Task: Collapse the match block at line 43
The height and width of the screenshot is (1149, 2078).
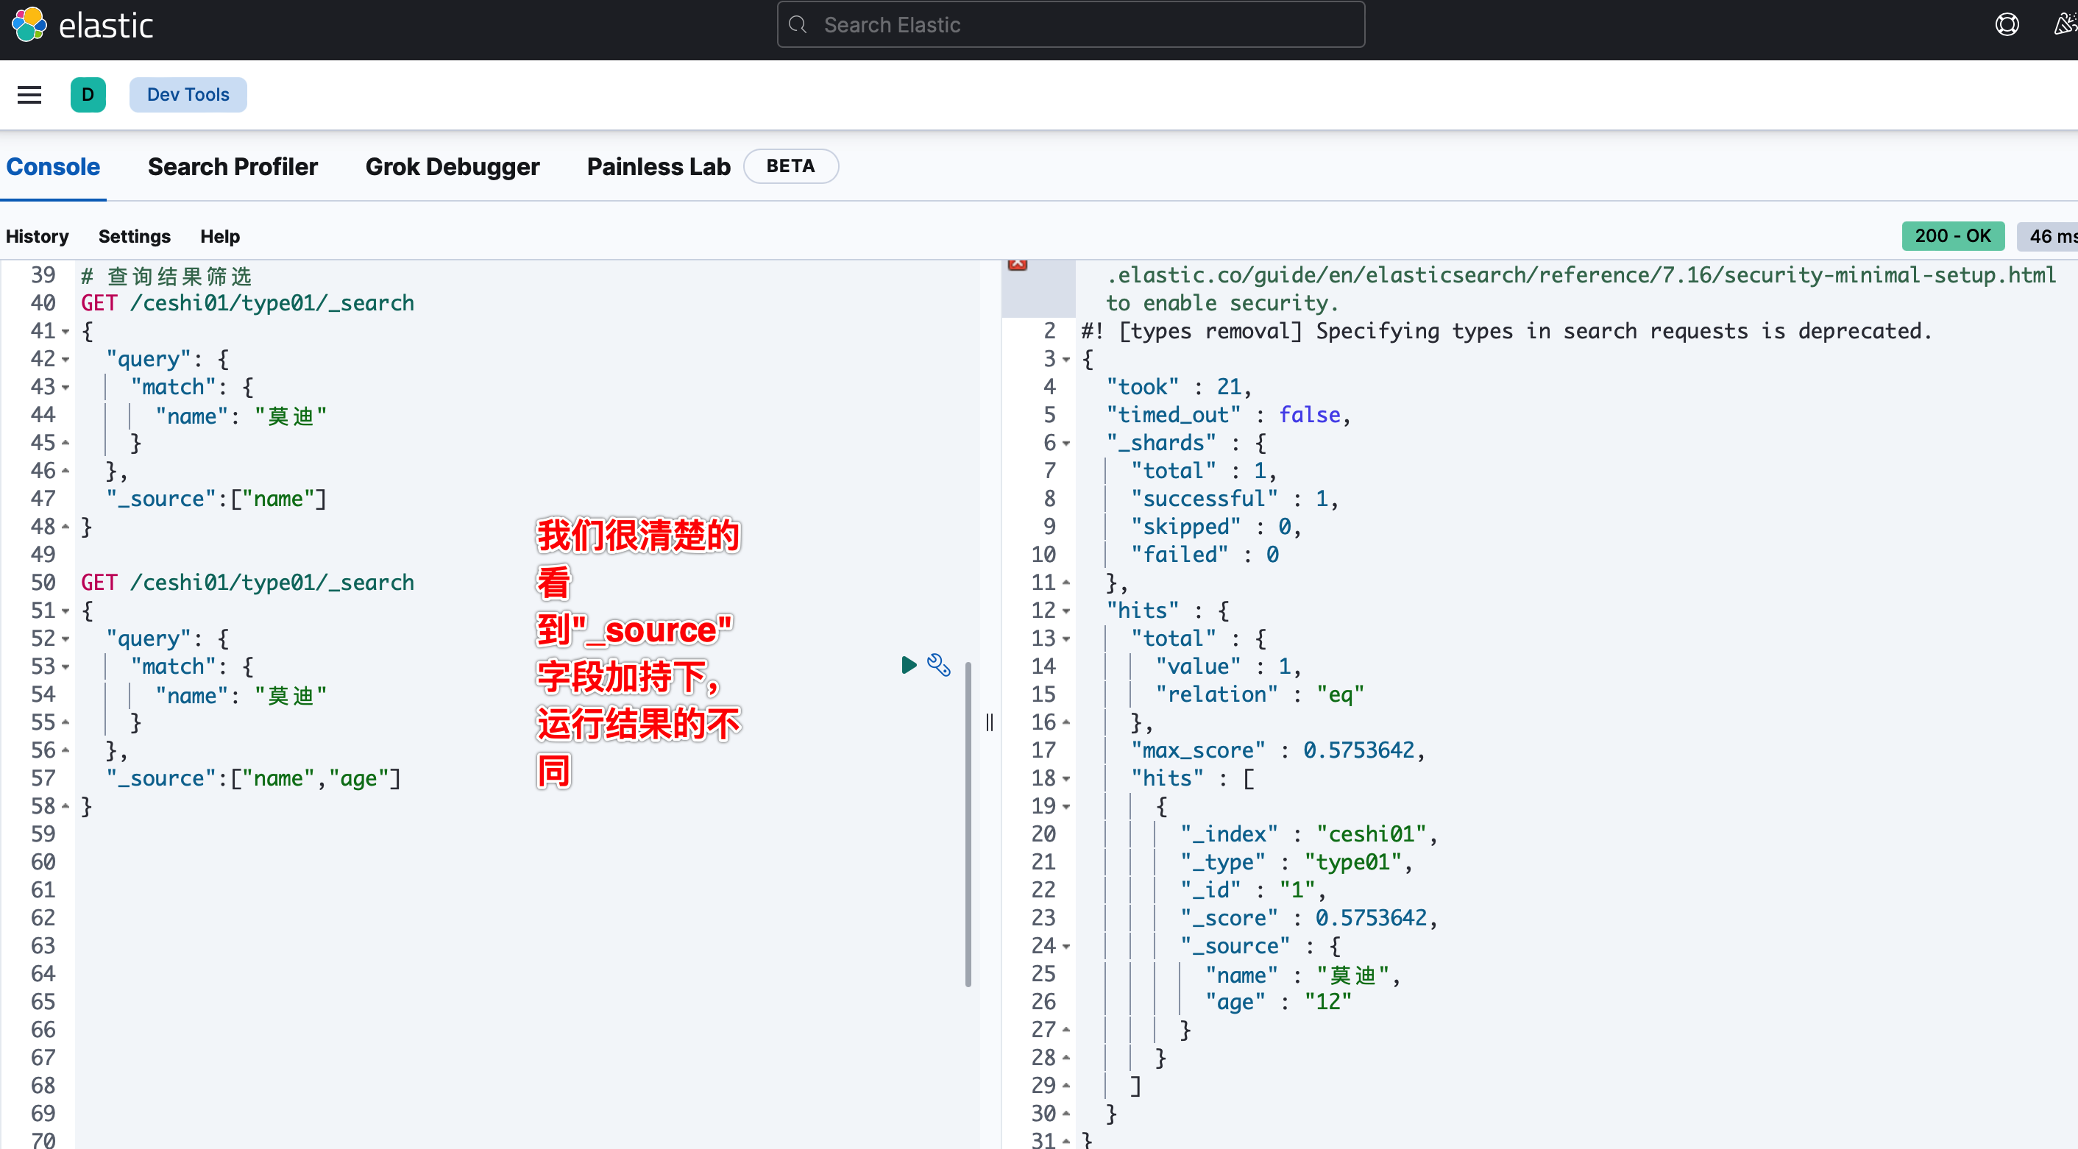Action: click(66, 388)
